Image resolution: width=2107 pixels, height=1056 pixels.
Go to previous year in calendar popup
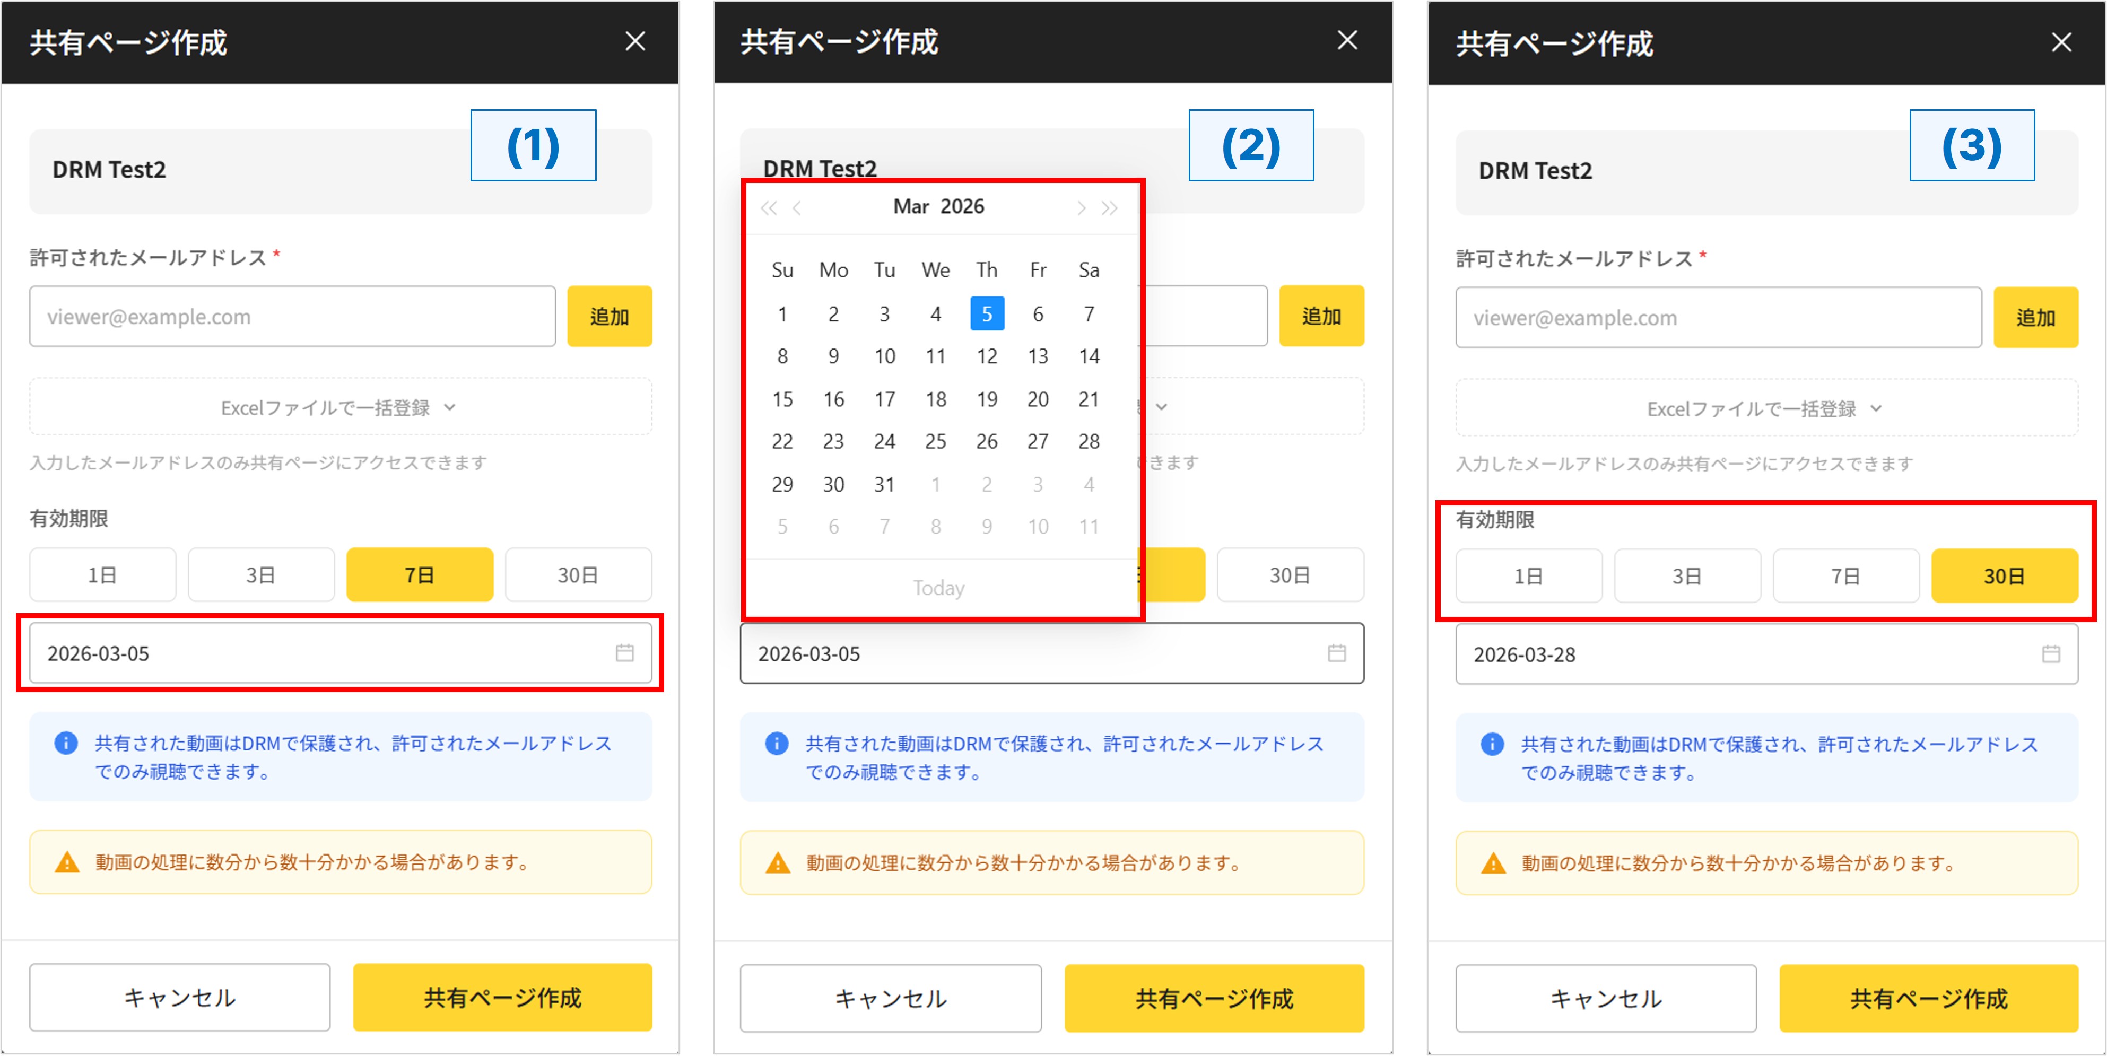click(x=768, y=208)
